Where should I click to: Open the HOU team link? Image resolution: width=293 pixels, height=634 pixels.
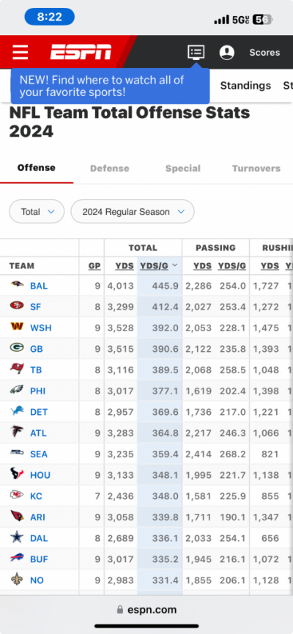pos(40,475)
